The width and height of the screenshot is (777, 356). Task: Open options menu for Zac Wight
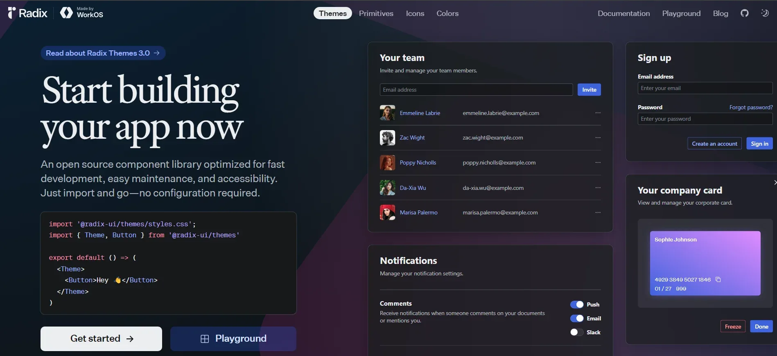598,137
